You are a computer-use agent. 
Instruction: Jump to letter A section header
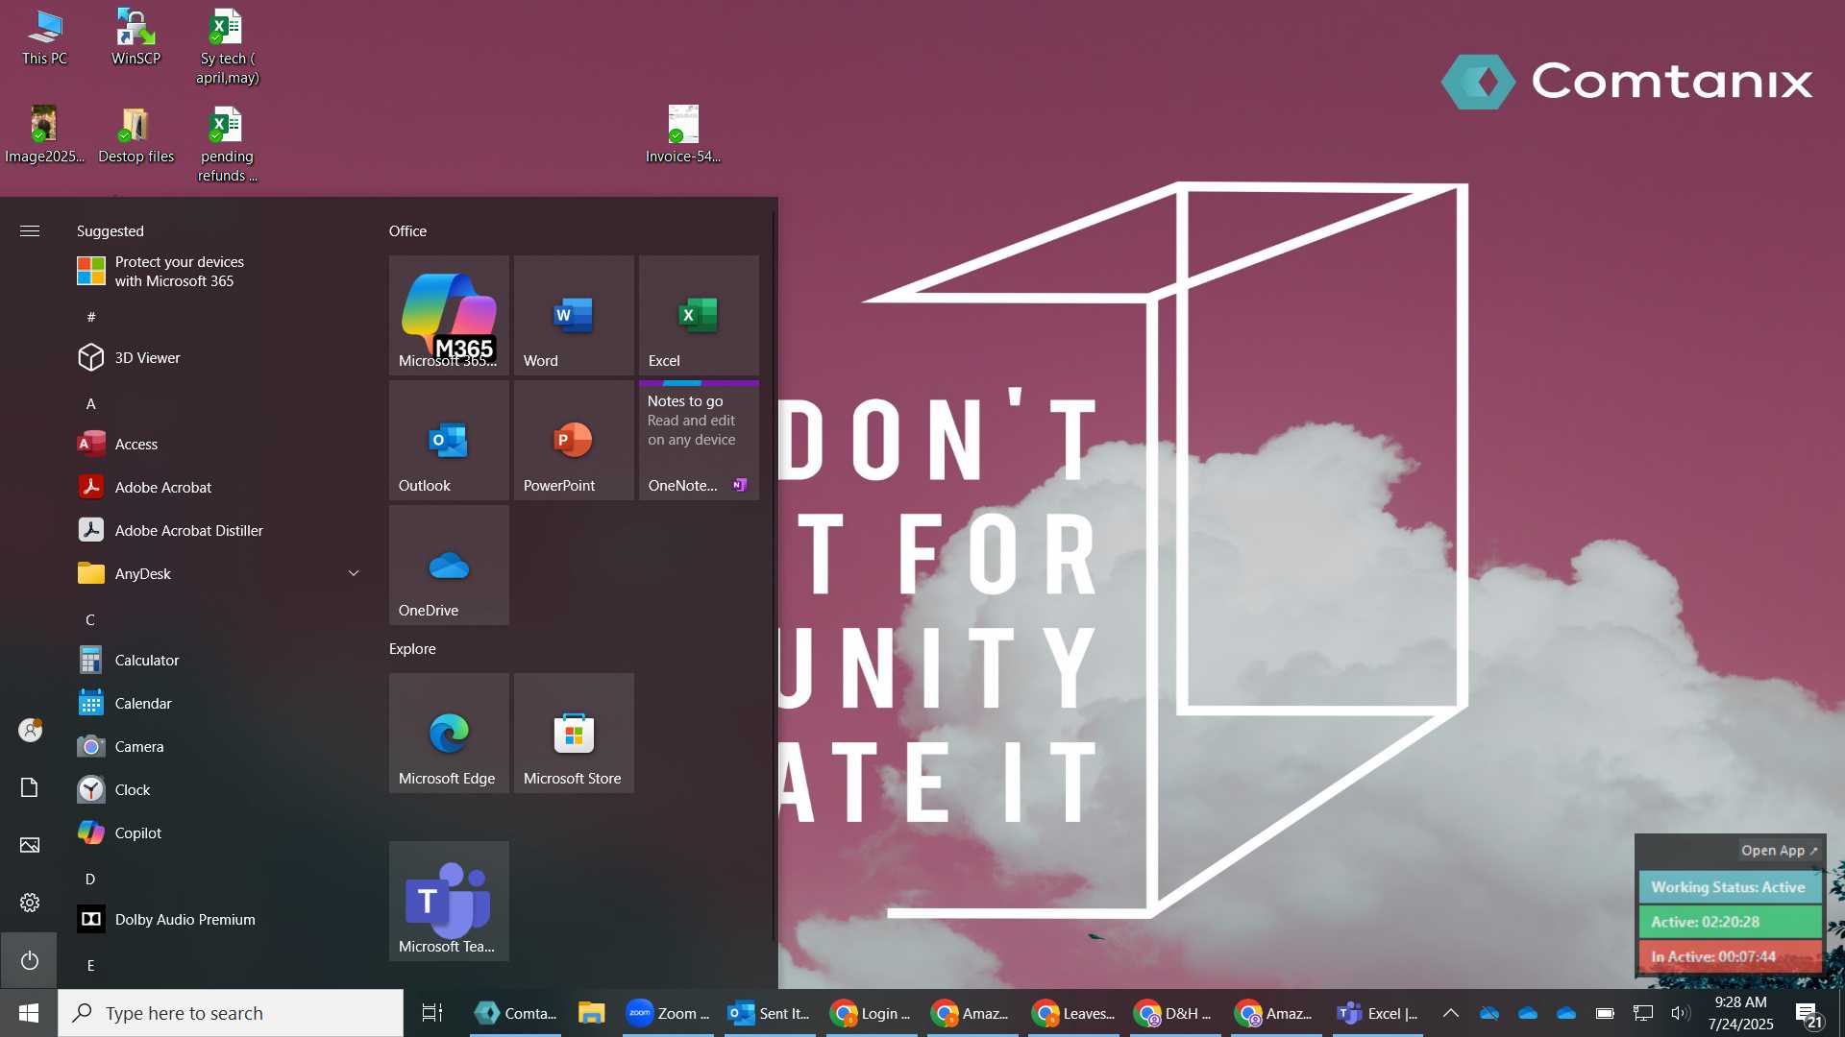pyautogui.click(x=91, y=403)
